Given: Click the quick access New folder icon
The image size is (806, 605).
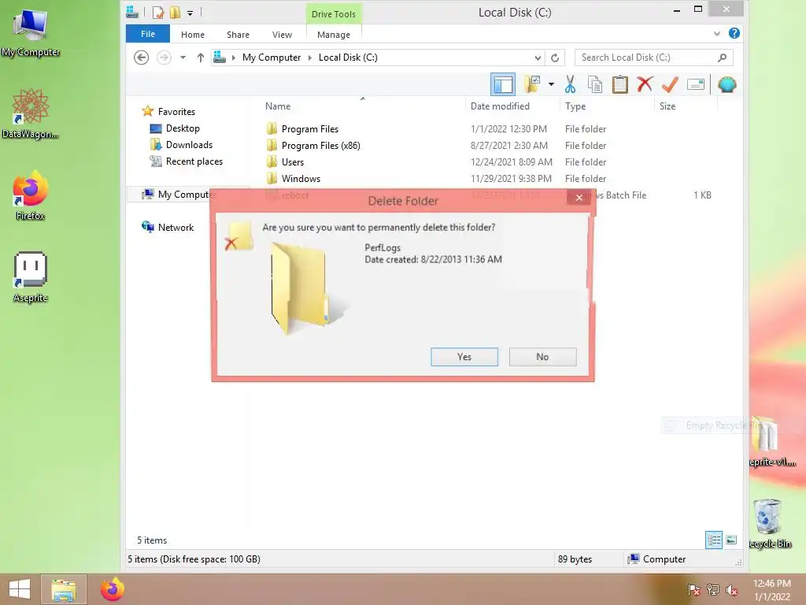Looking at the screenshot, I should (x=175, y=12).
